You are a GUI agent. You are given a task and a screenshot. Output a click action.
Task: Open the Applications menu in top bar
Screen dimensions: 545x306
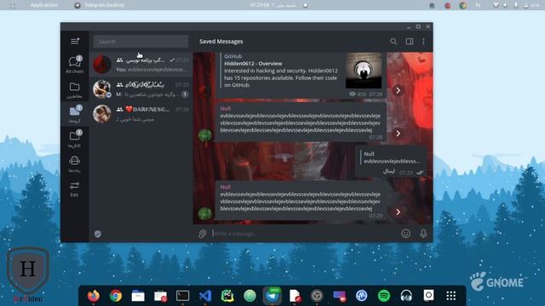point(43,5)
